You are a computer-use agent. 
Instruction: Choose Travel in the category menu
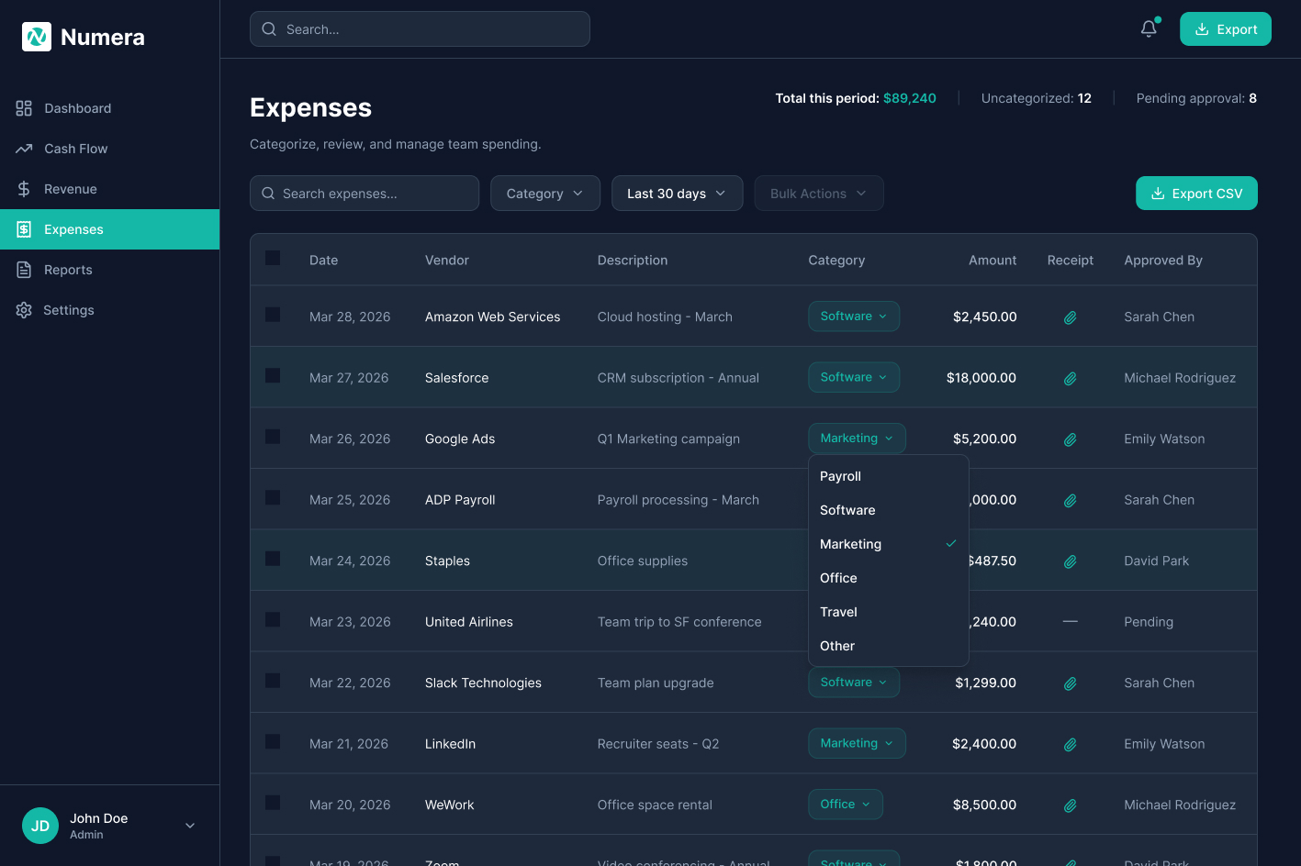click(x=889, y=612)
